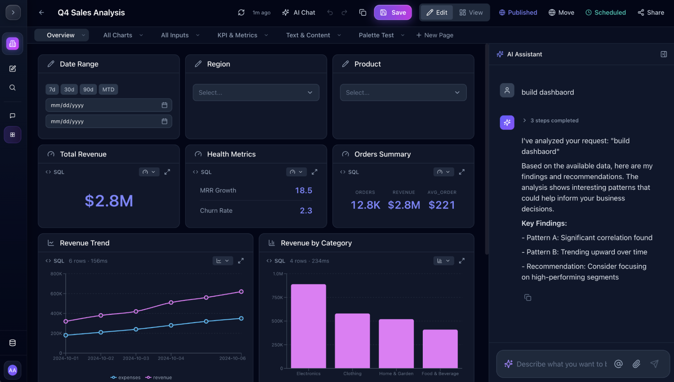Screen dimensions: 674x382
Task: Expand the Total Revenue card to fullscreen
Action: 167,172
